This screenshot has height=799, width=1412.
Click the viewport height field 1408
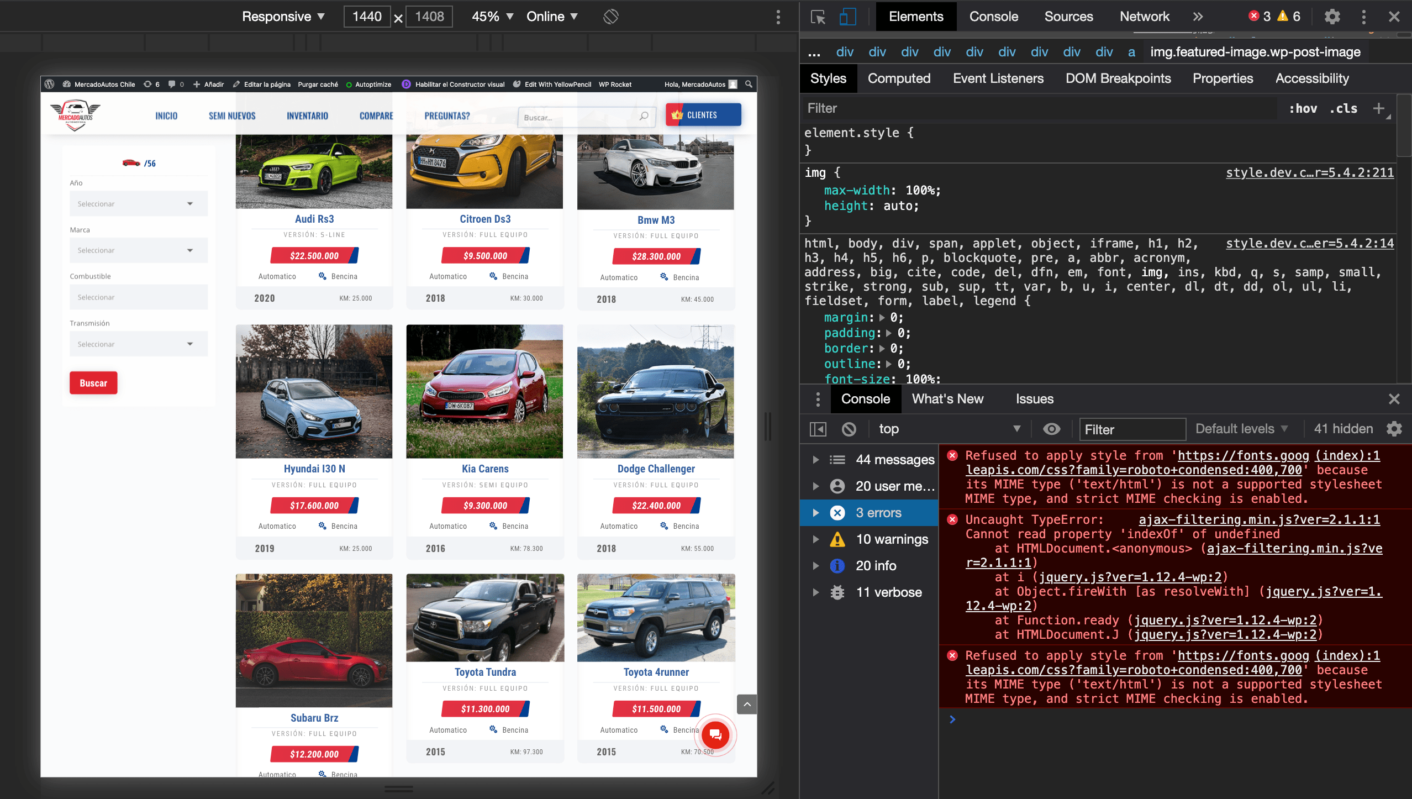429,17
